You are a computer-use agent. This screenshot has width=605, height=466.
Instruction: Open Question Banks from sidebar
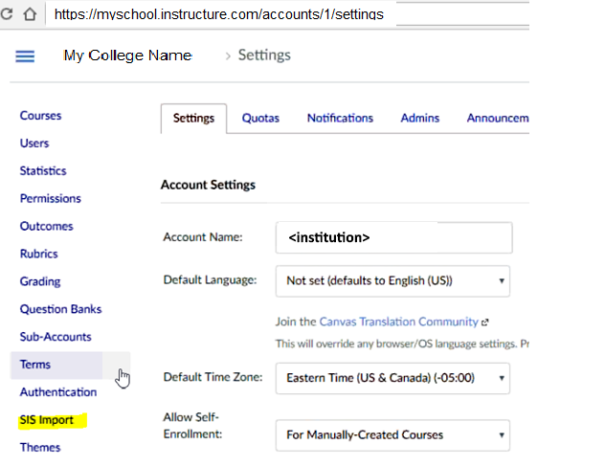[x=60, y=309]
